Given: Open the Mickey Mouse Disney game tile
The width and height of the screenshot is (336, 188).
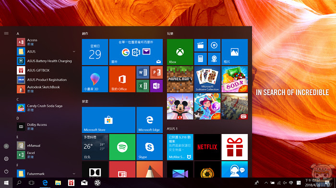Looking at the screenshot, I should click(180, 106).
